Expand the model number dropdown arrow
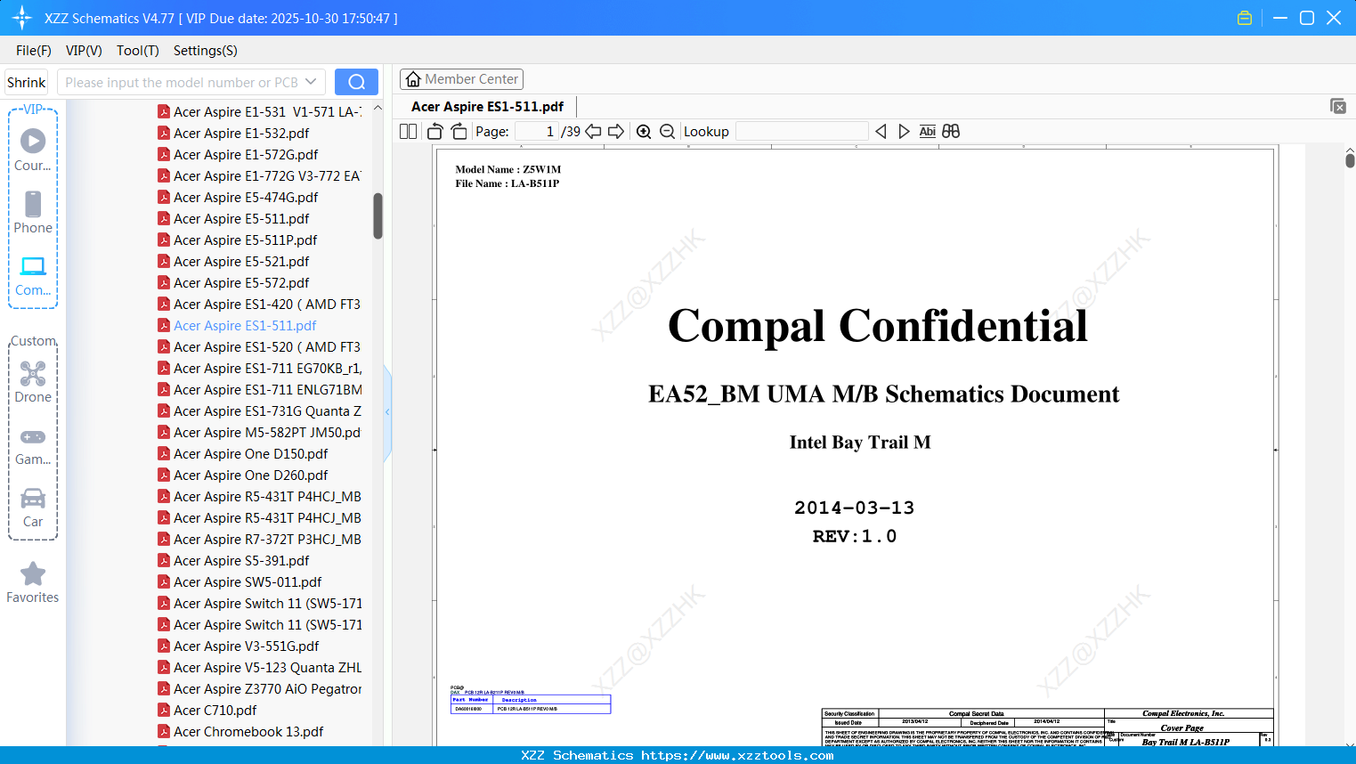Image resolution: width=1356 pixels, height=764 pixels. point(311,82)
